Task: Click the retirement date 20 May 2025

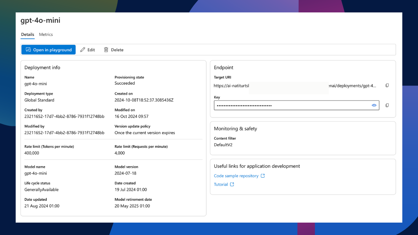Action: tap(132, 206)
